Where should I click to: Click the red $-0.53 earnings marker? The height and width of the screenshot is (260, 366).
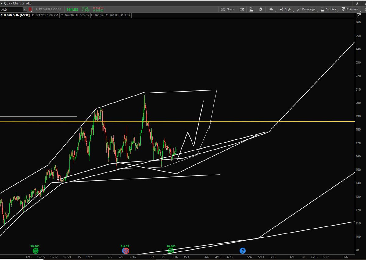125,251
